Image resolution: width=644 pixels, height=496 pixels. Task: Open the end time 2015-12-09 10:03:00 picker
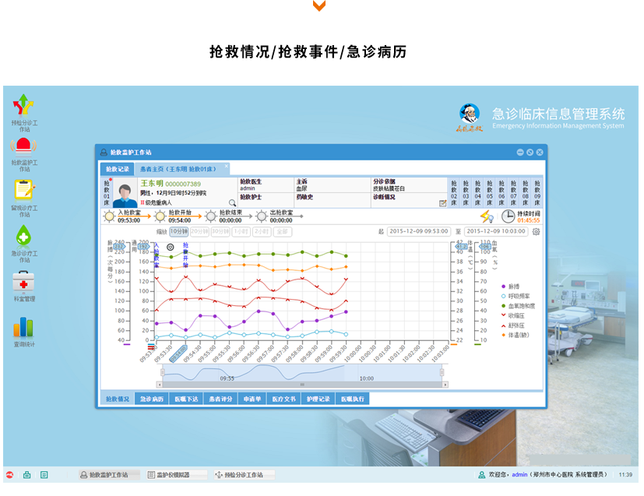point(497,231)
